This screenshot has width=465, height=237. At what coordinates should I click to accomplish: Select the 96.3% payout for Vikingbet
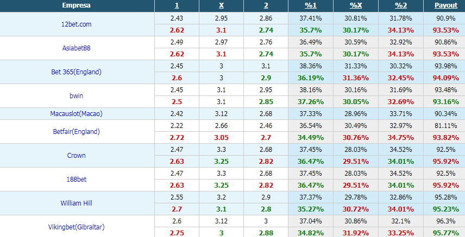[x=446, y=221]
